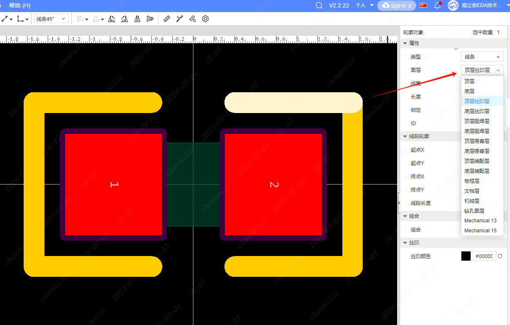Choose 底层丝印层 from the layer list

click(x=476, y=111)
